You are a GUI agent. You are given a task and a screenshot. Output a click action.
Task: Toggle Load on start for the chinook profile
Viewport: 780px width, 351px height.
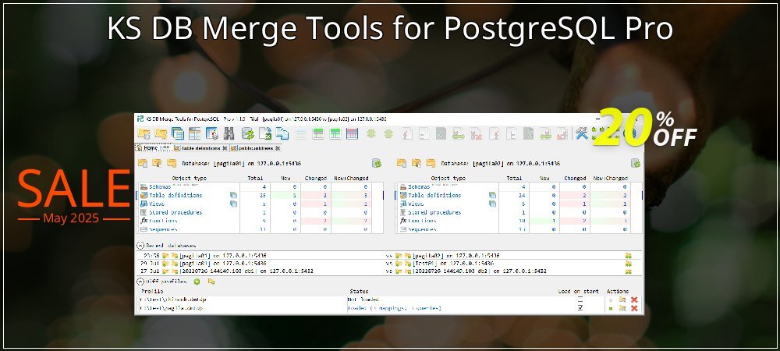(580, 300)
